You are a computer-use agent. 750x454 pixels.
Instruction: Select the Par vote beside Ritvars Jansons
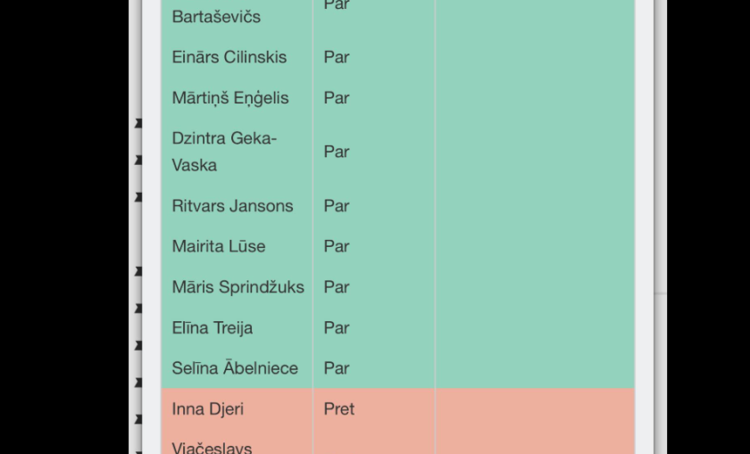coord(337,206)
